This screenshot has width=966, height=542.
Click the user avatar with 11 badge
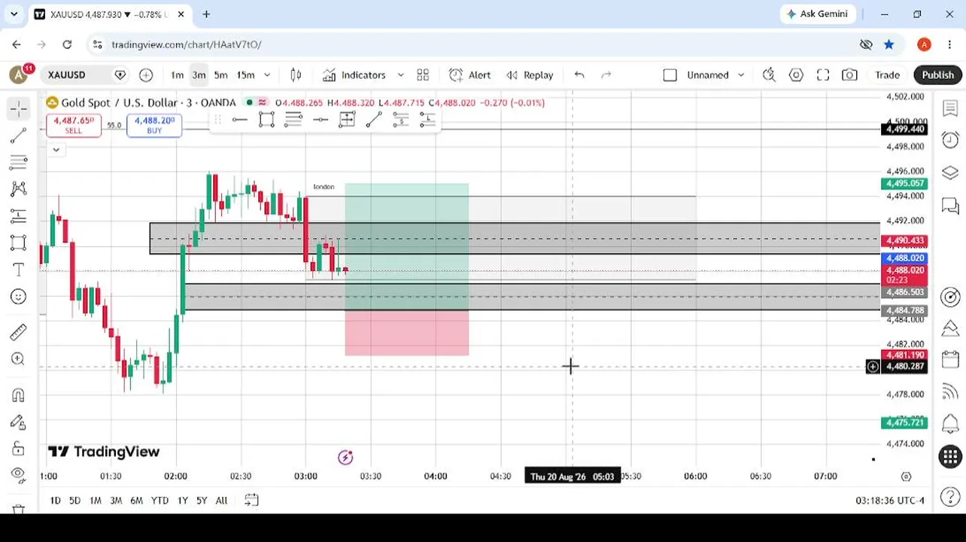20,74
